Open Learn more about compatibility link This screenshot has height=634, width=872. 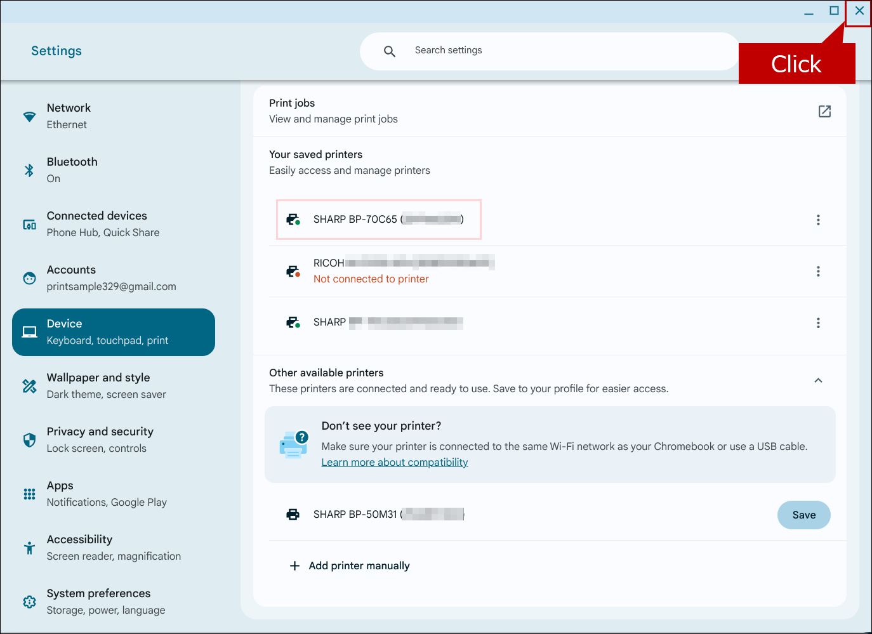395,462
